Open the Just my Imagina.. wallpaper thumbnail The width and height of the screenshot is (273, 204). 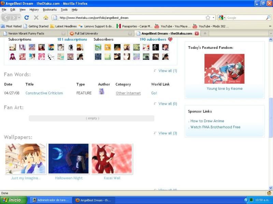[x=26, y=158]
